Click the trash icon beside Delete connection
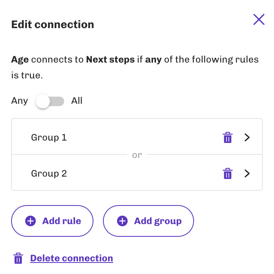This screenshot has width=274, height=274. click(x=18, y=258)
